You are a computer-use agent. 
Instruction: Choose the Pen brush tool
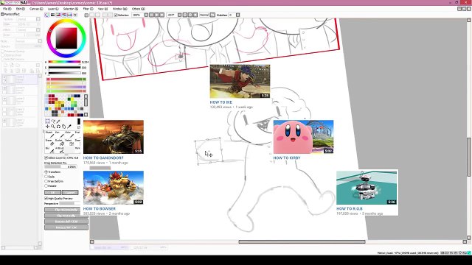coord(60,135)
